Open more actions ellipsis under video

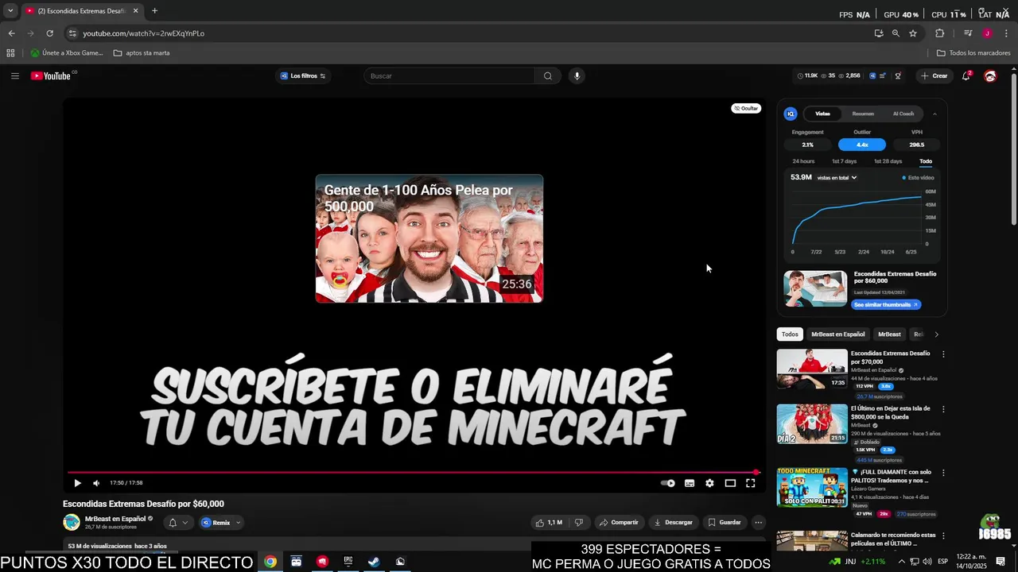759,523
